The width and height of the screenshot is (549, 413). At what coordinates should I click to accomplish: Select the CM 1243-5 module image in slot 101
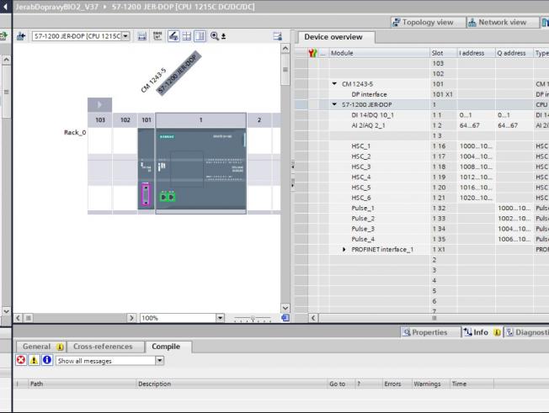click(x=146, y=168)
